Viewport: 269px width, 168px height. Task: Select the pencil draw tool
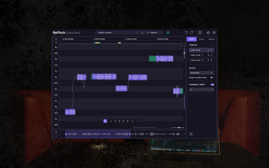115,121
